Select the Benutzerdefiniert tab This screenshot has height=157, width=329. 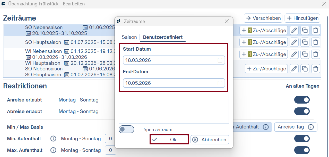click(x=162, y=37)
